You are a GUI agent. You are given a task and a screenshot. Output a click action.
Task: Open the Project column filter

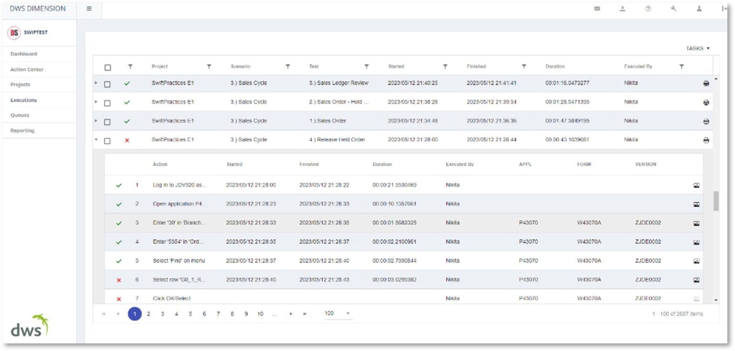[209, 66]
